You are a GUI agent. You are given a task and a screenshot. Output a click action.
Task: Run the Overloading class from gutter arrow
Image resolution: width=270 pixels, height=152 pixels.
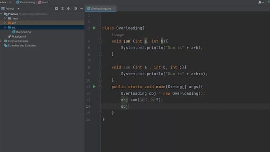(94, 28)
